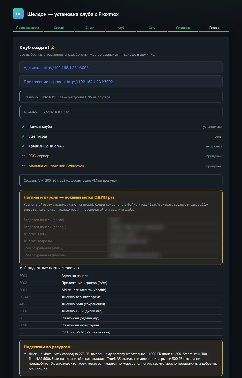The height and width of the screenshot is (378, 242).
Task: Click the Шелдон app logo icon
Action: coord(18,14)
